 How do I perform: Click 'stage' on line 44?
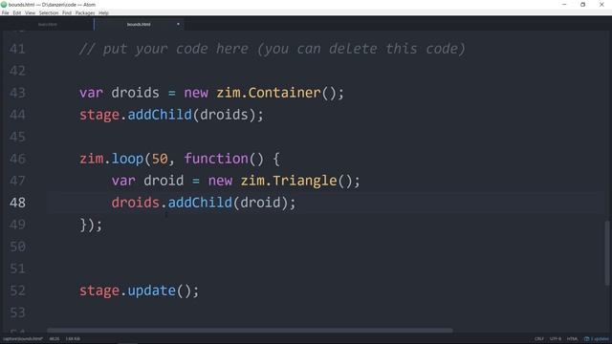(x=99, y=115)
